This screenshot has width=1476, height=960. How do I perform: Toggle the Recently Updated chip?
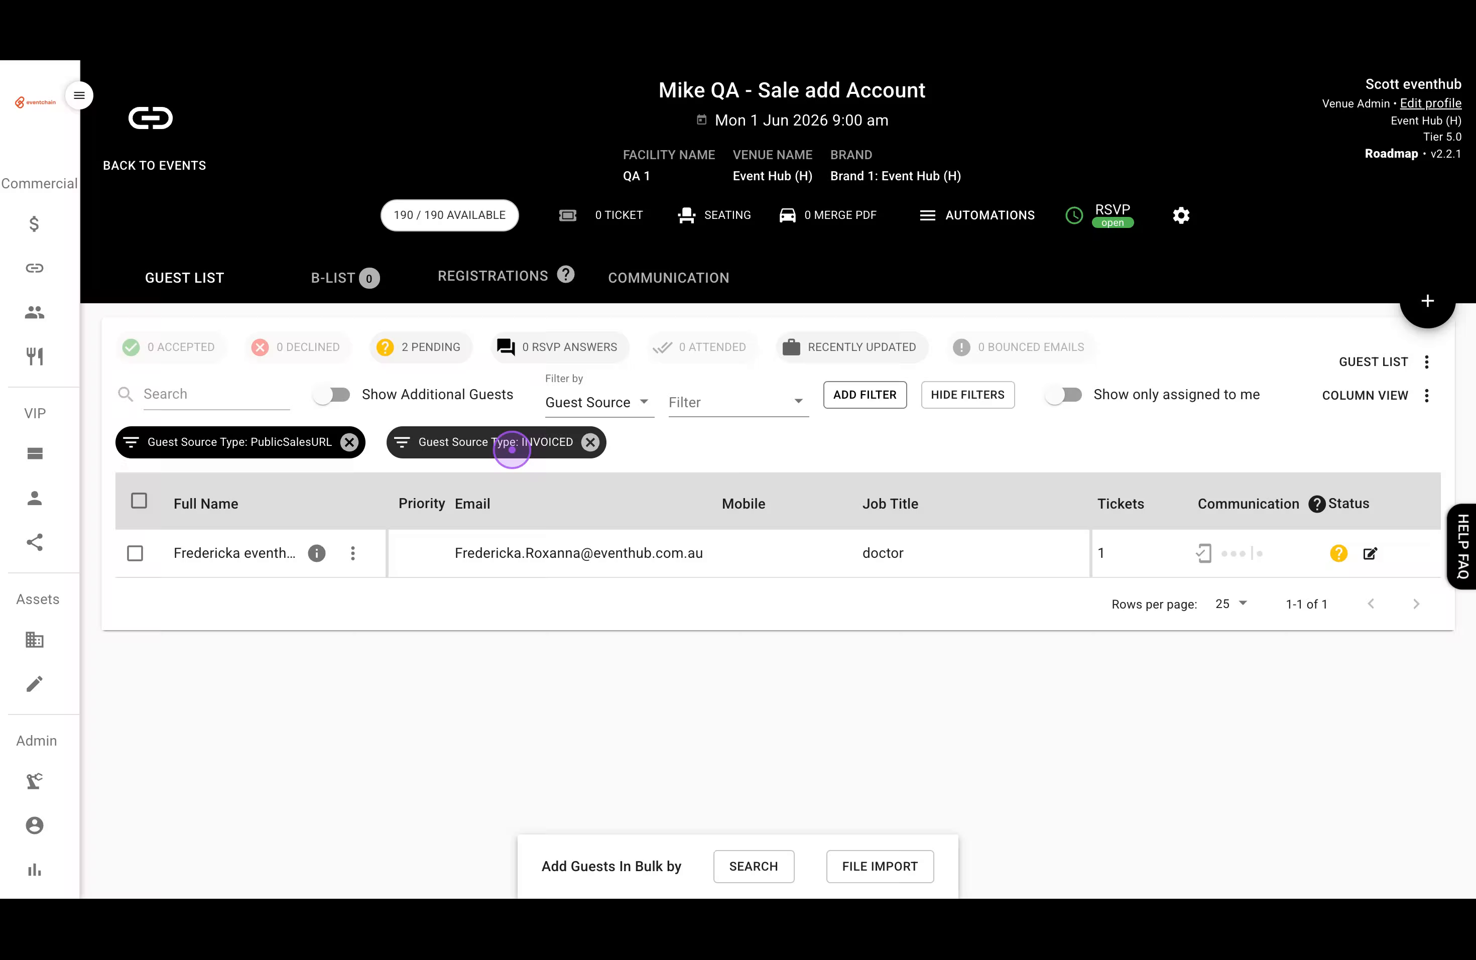[851, 347]
